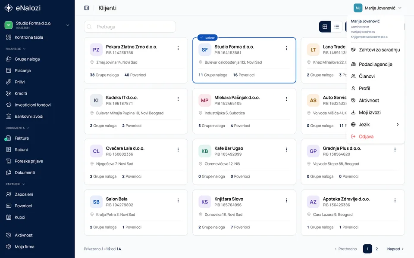Screen dimensions: 414x258
Task: Open more options for Mlekara Pašnjak
Action: tap(286, 99)
